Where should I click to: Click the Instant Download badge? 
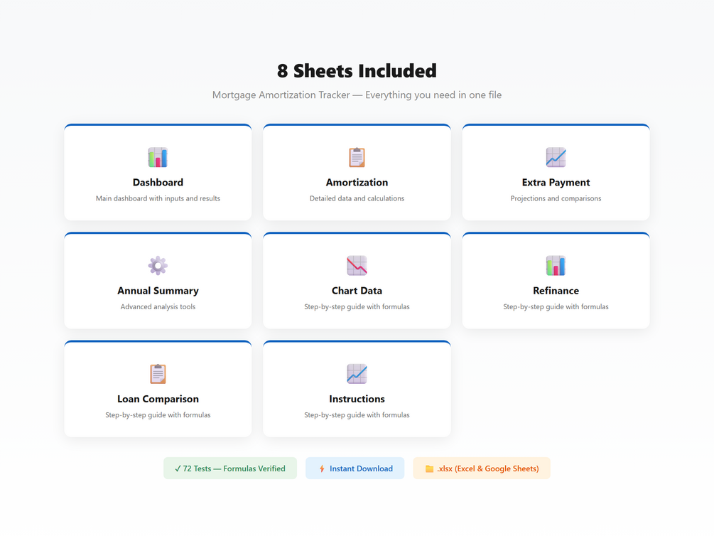[355, 468]
